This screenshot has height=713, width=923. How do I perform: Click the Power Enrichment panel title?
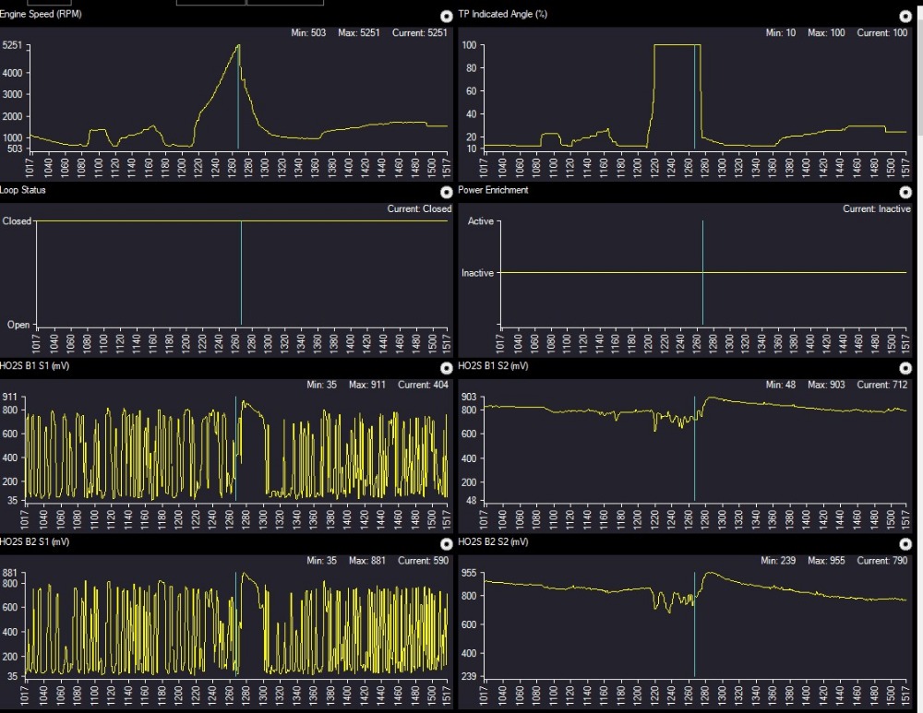pos(494,190)
